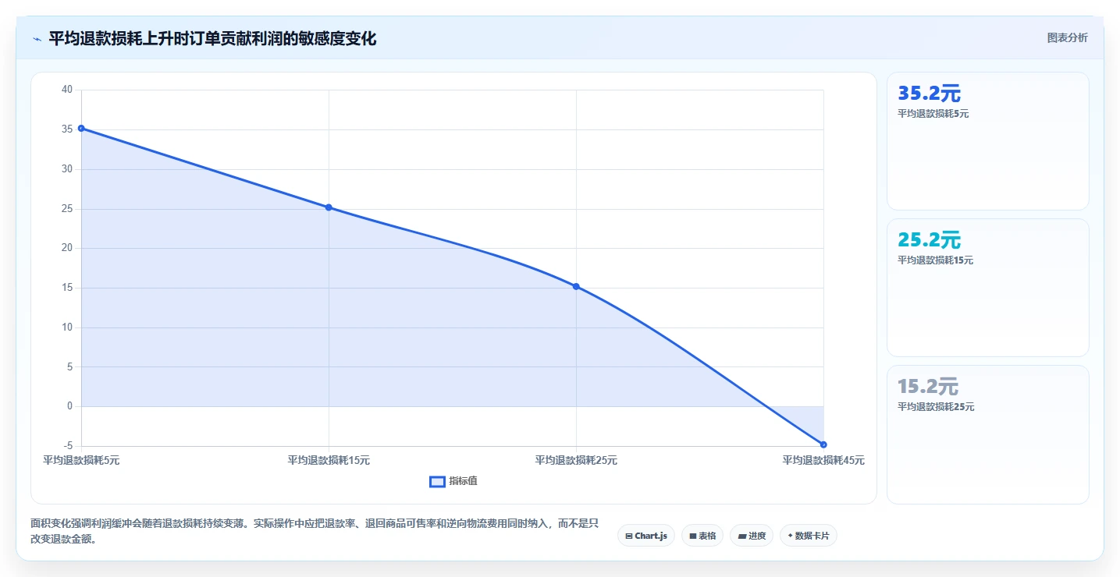Click the y-axis tick label 40

click(67, 90)
